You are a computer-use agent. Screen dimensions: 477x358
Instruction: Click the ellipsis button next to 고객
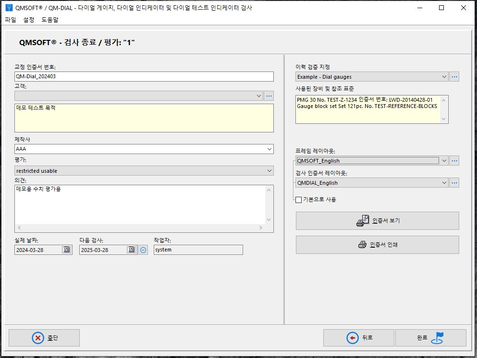[269, 96]
